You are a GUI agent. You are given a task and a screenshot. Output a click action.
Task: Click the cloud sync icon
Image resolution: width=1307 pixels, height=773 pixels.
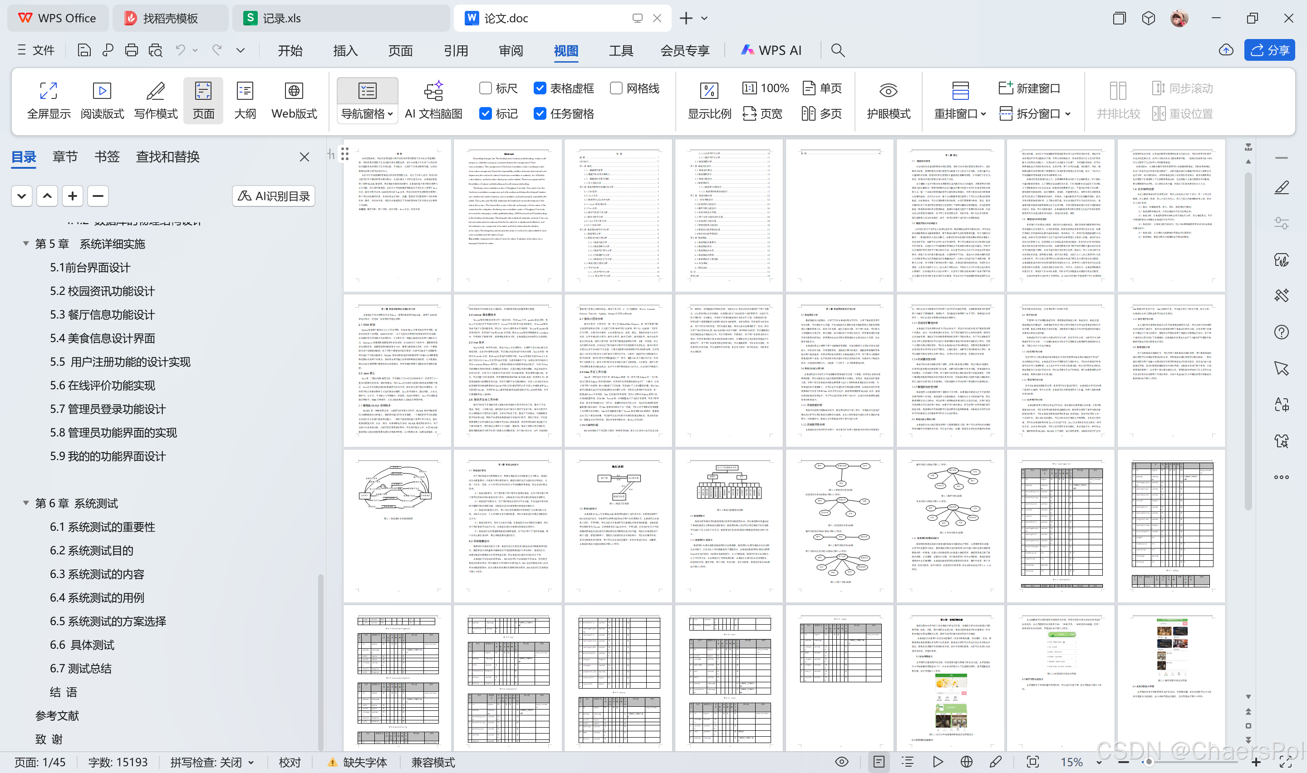point(1226,50)
